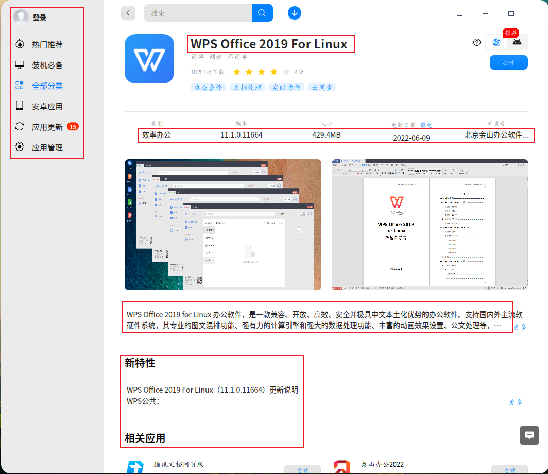Click the 文档处理 tag
Viewport: 548px width, 474px height.
pos(247,88)
